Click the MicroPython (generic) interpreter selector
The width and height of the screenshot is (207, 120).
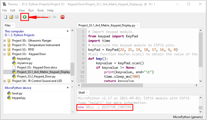click(188, 117)
